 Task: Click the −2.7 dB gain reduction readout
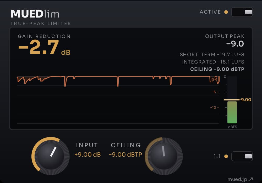click(44, 48)
